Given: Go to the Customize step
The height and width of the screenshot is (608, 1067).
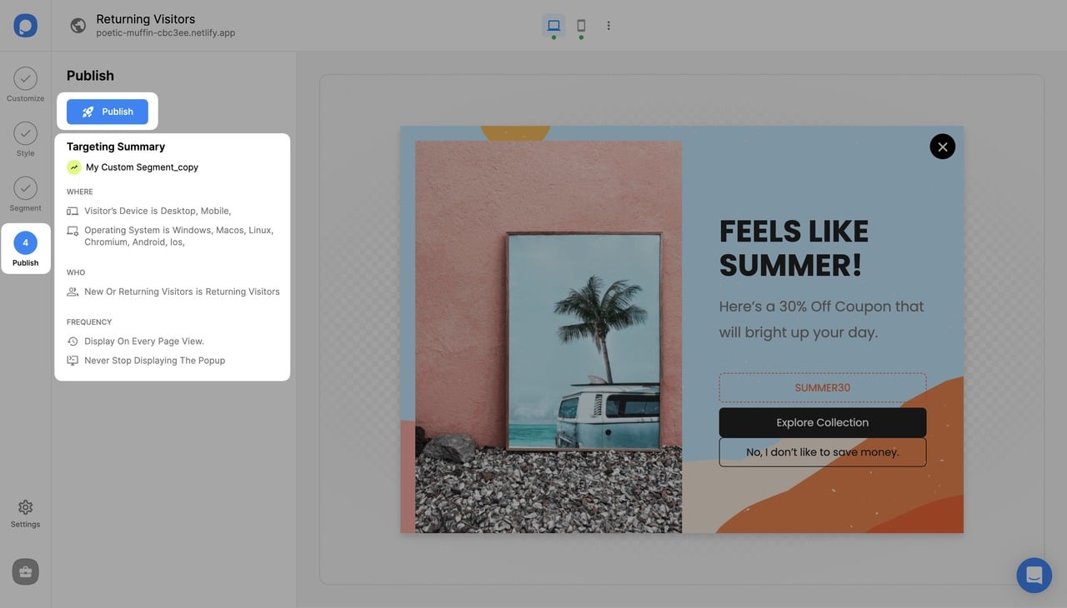Looking at the screenshot, I should click(x=25, y=85).
